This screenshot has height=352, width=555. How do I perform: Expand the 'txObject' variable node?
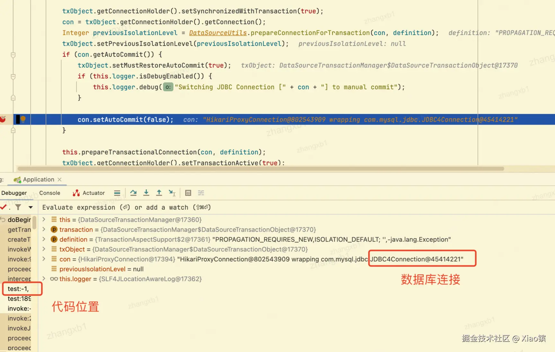pos(44,249)
